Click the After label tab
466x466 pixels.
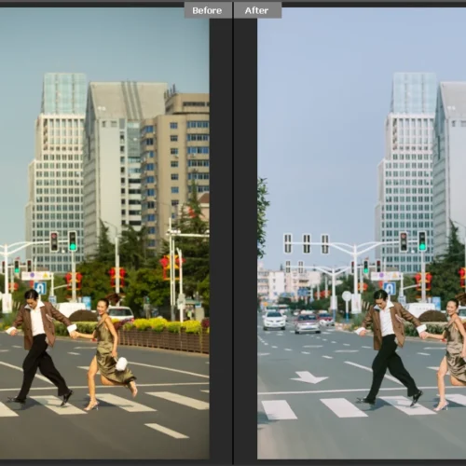tap(257, 10)
